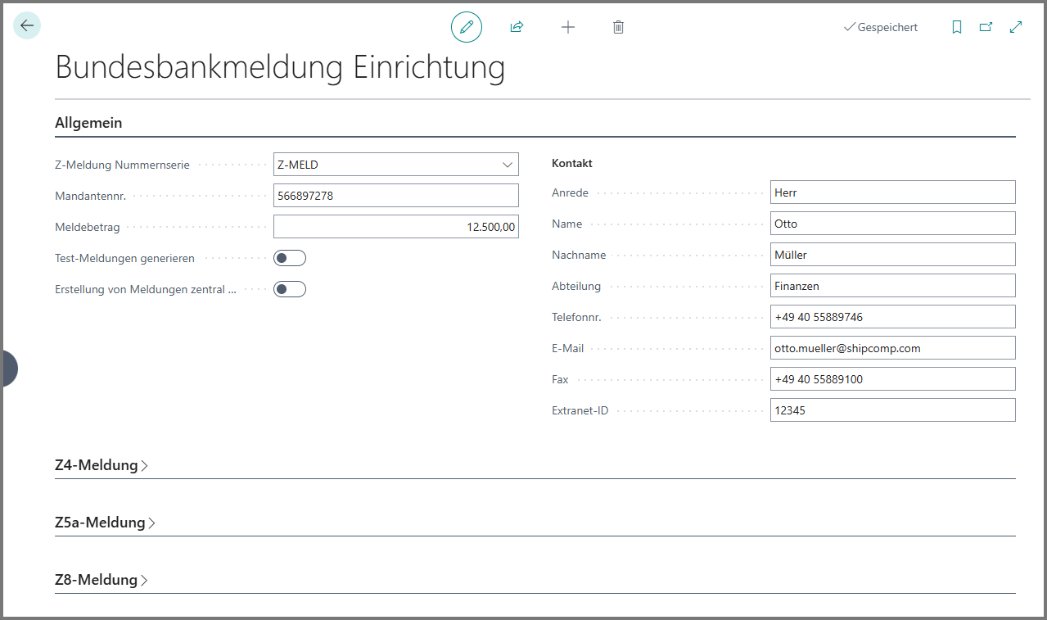Click the Kontakt group heading

(572, 163)
